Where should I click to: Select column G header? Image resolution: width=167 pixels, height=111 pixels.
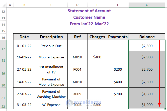coord(147,5)
